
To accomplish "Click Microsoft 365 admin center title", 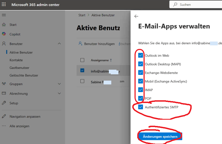I will coord(36,5).
